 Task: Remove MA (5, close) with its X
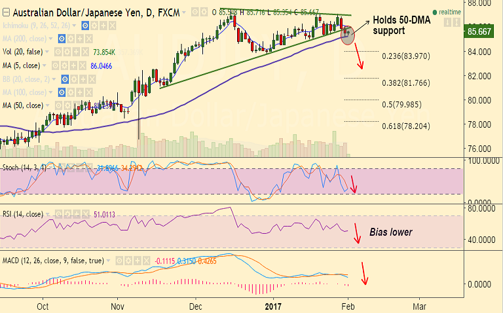(82, 65)
